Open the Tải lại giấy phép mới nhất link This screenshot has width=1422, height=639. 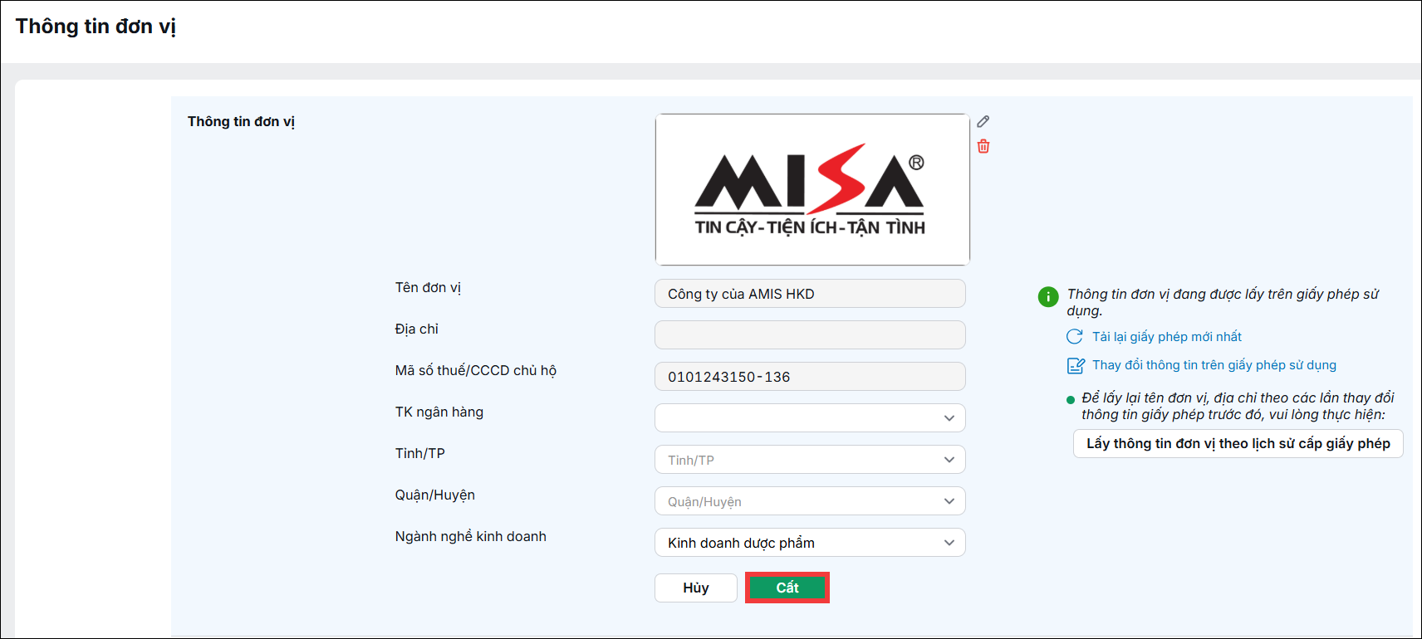point(1167,336)
